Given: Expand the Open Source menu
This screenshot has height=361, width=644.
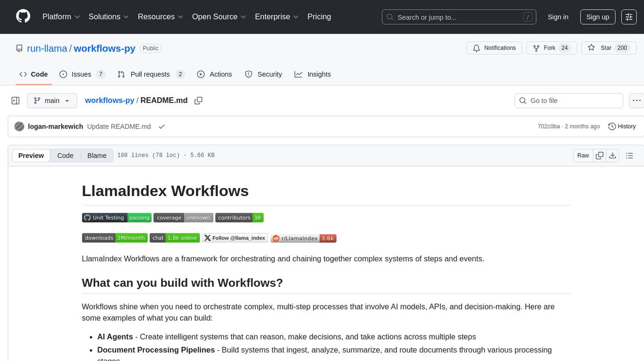Looking at the screenshot, I should pos(219,17).
